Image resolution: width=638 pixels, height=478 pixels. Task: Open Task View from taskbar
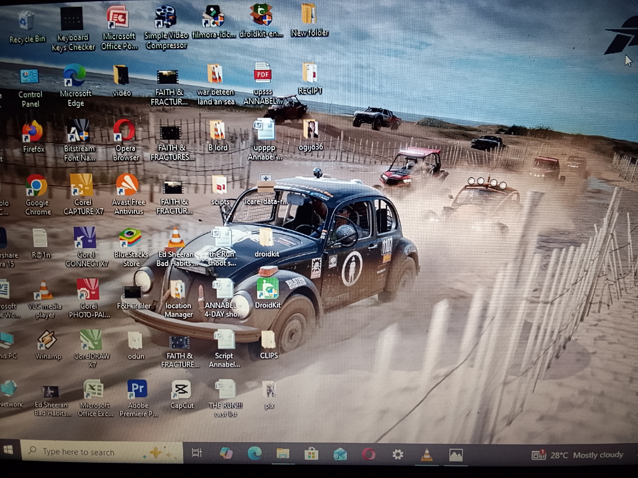point(197,453)
